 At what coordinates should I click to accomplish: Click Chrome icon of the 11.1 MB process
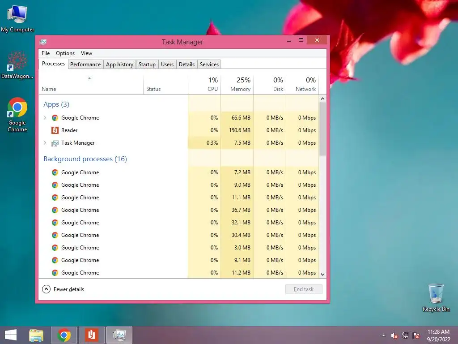click(55, 198)
